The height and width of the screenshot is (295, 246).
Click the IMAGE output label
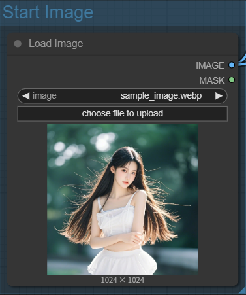pos(210,65)
